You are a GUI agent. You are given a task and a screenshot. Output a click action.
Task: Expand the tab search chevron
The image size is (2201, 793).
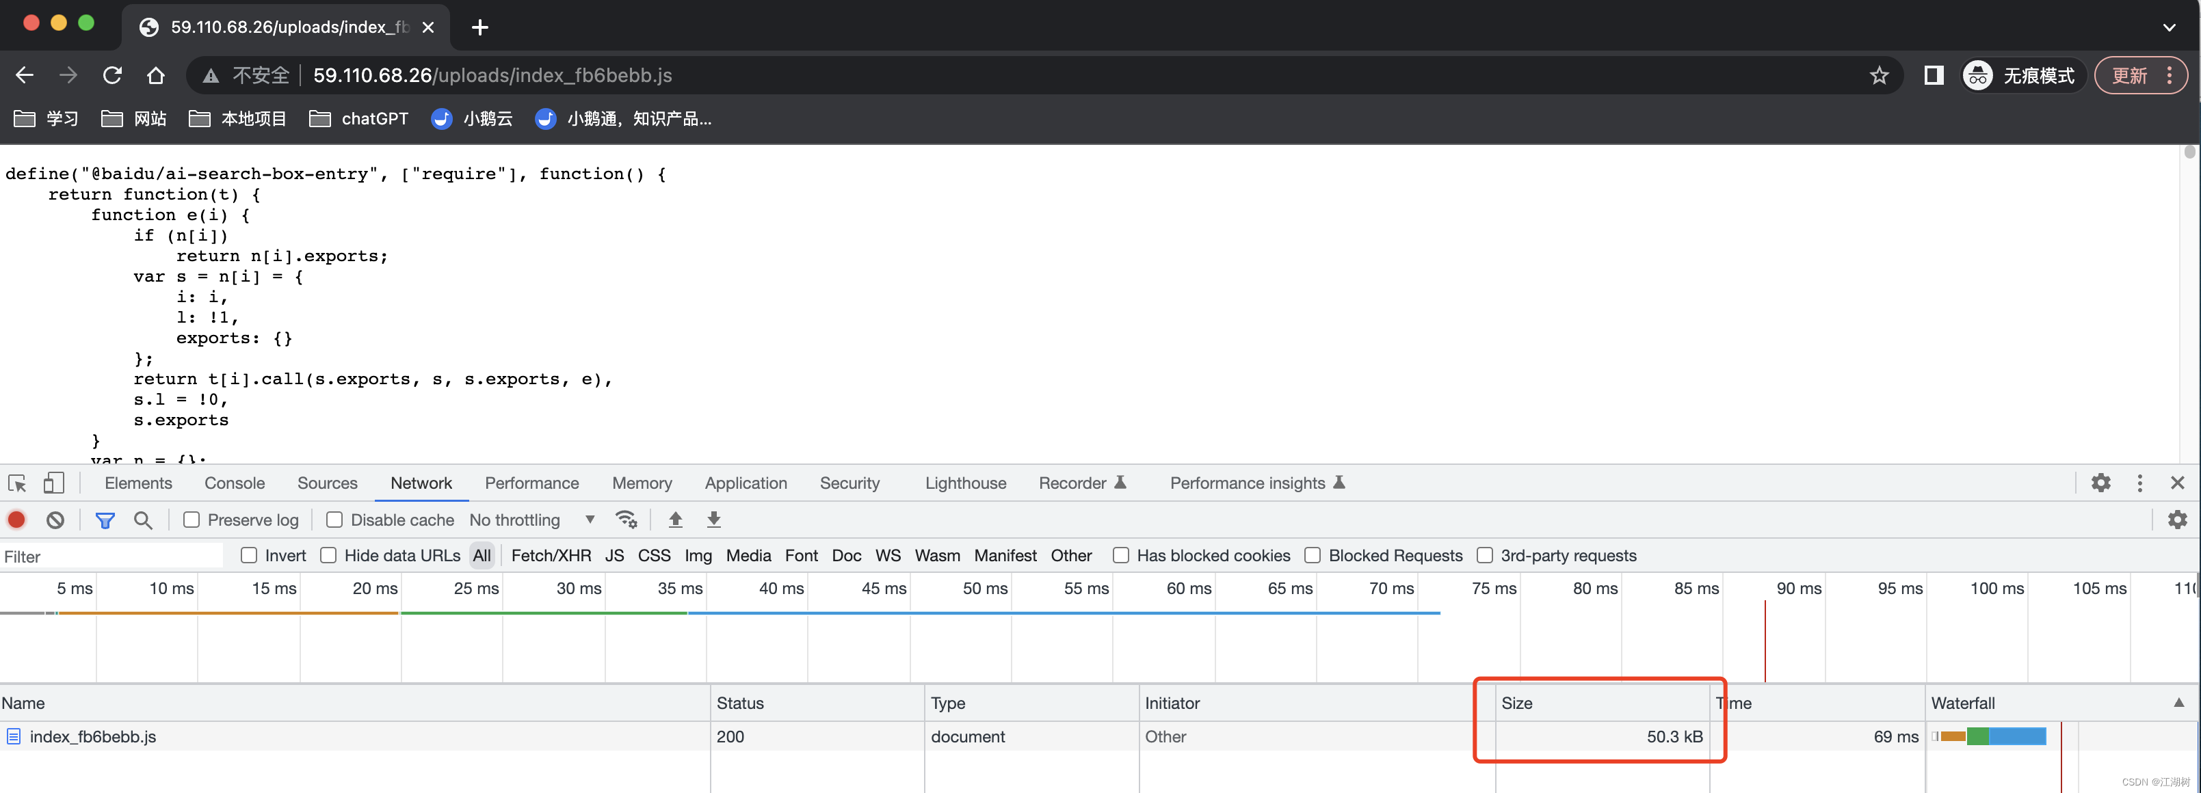tap(2169, 27)
